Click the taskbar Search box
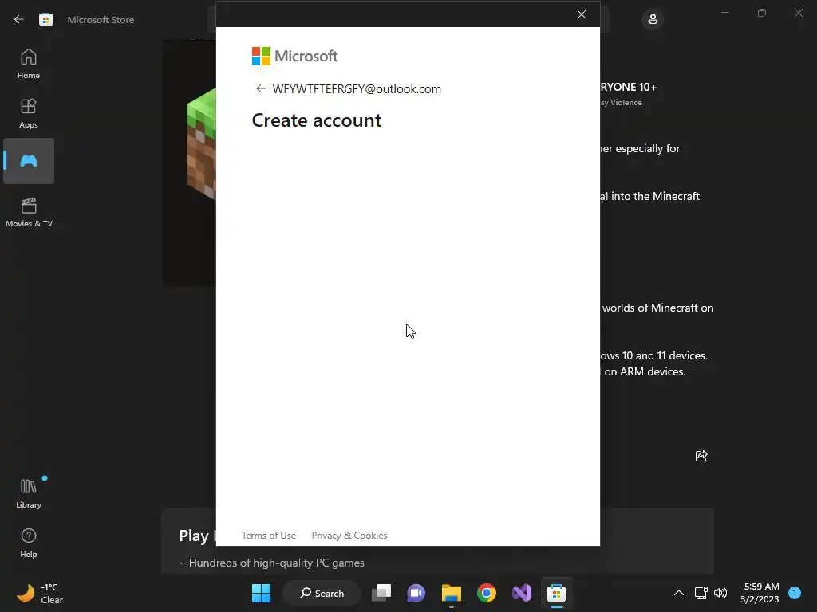 pos(322,593)
